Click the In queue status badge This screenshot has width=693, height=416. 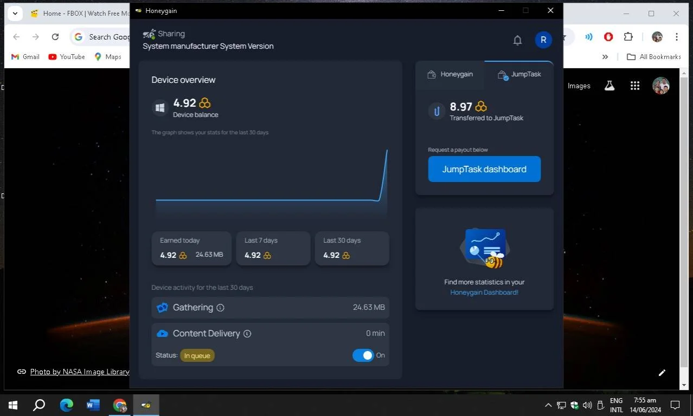click(x=197, y=356)
